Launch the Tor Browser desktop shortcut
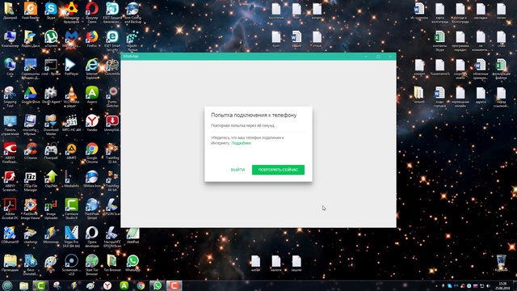Image resolution: width=517 pixels, height=291 pixels. (x=112, y=263)
